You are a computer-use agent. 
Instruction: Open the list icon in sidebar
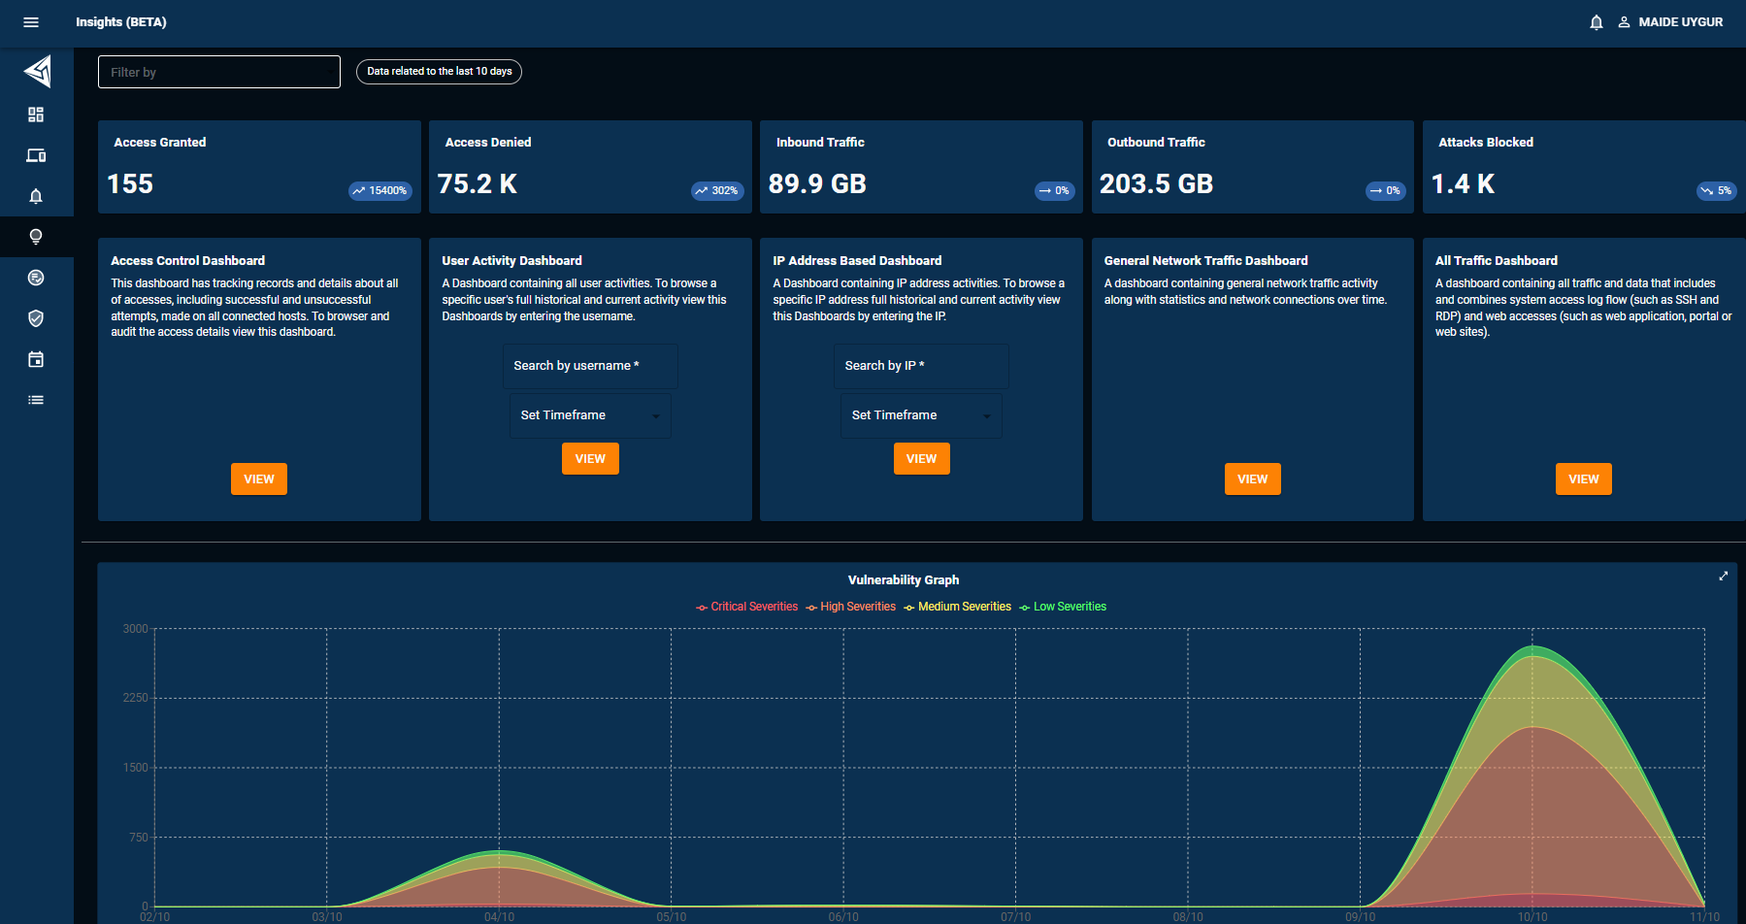36,400
